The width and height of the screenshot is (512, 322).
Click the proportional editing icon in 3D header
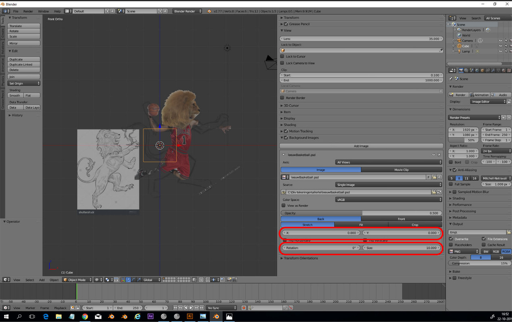[x=201, y=280]
